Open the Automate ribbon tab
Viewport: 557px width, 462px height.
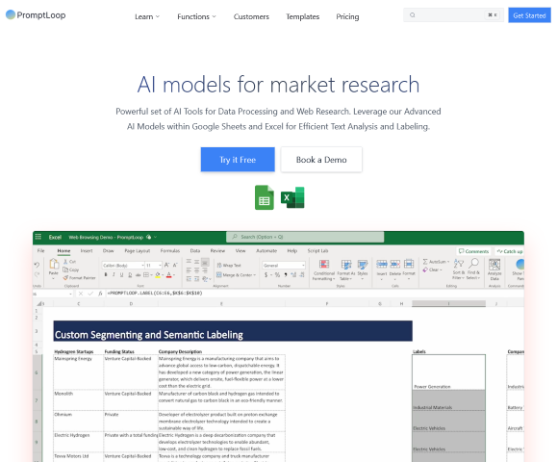coord(266,250)
